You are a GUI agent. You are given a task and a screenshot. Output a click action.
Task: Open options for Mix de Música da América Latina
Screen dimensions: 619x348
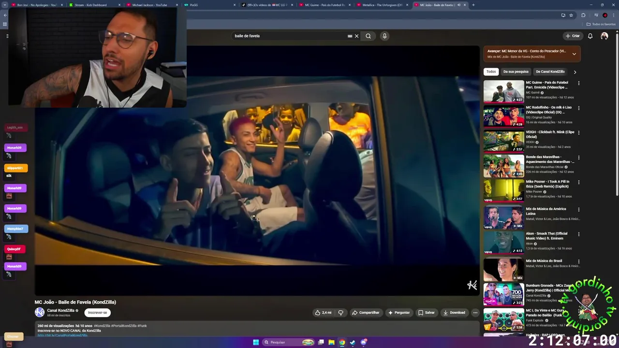click(578, 209)
